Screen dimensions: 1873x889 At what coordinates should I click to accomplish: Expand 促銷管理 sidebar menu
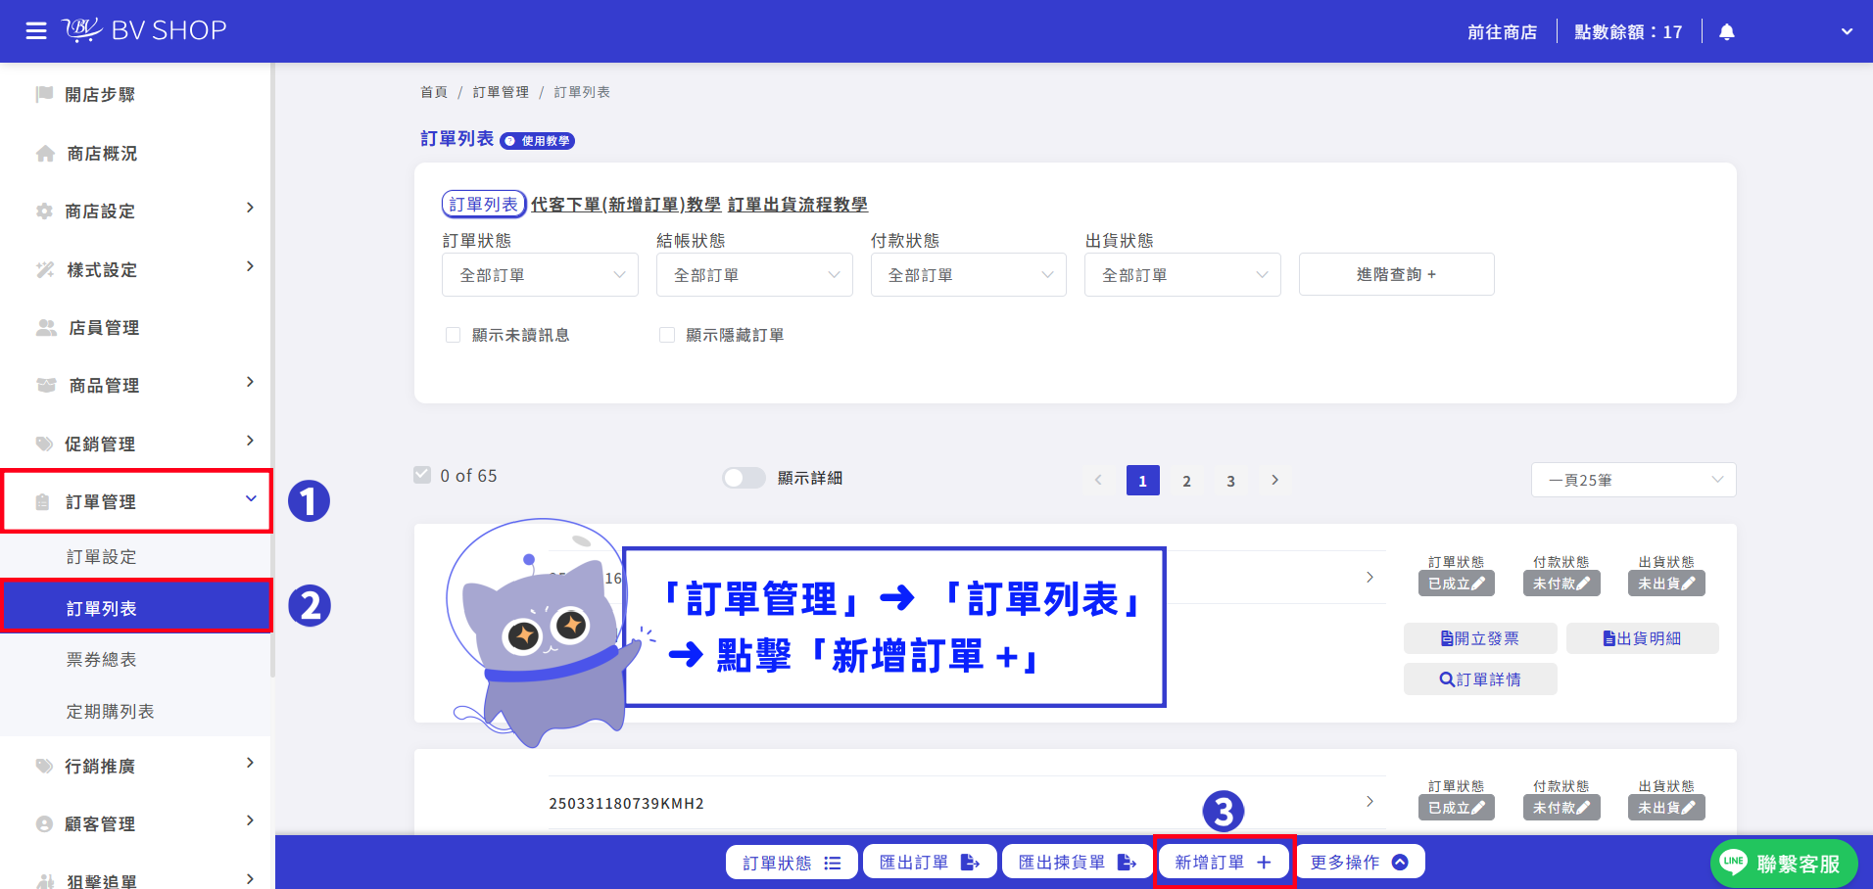[x=135, y=444]
